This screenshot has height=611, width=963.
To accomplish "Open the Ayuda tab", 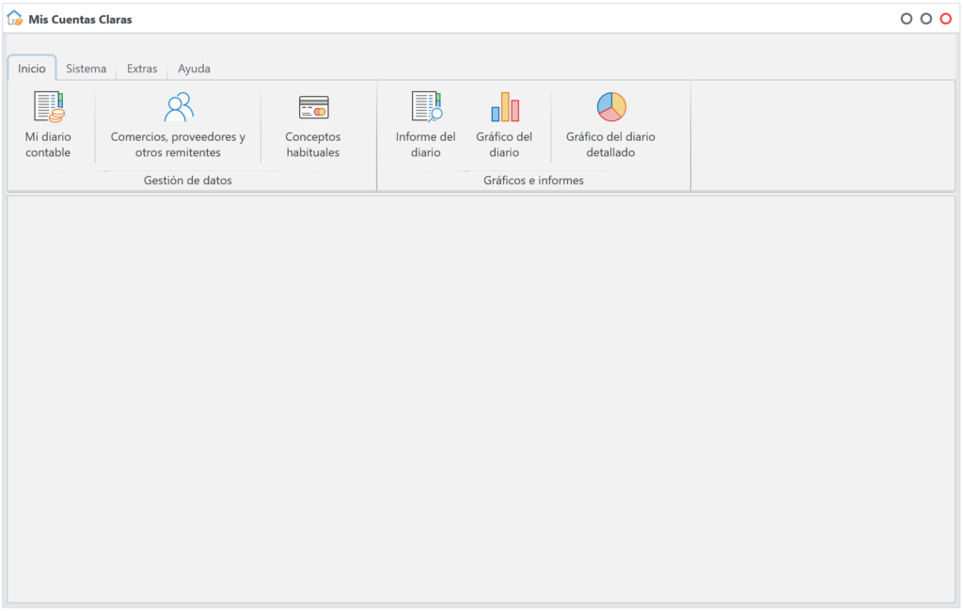I will [194, 69].
